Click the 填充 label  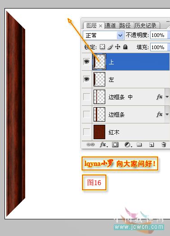(x=143, y=47)
